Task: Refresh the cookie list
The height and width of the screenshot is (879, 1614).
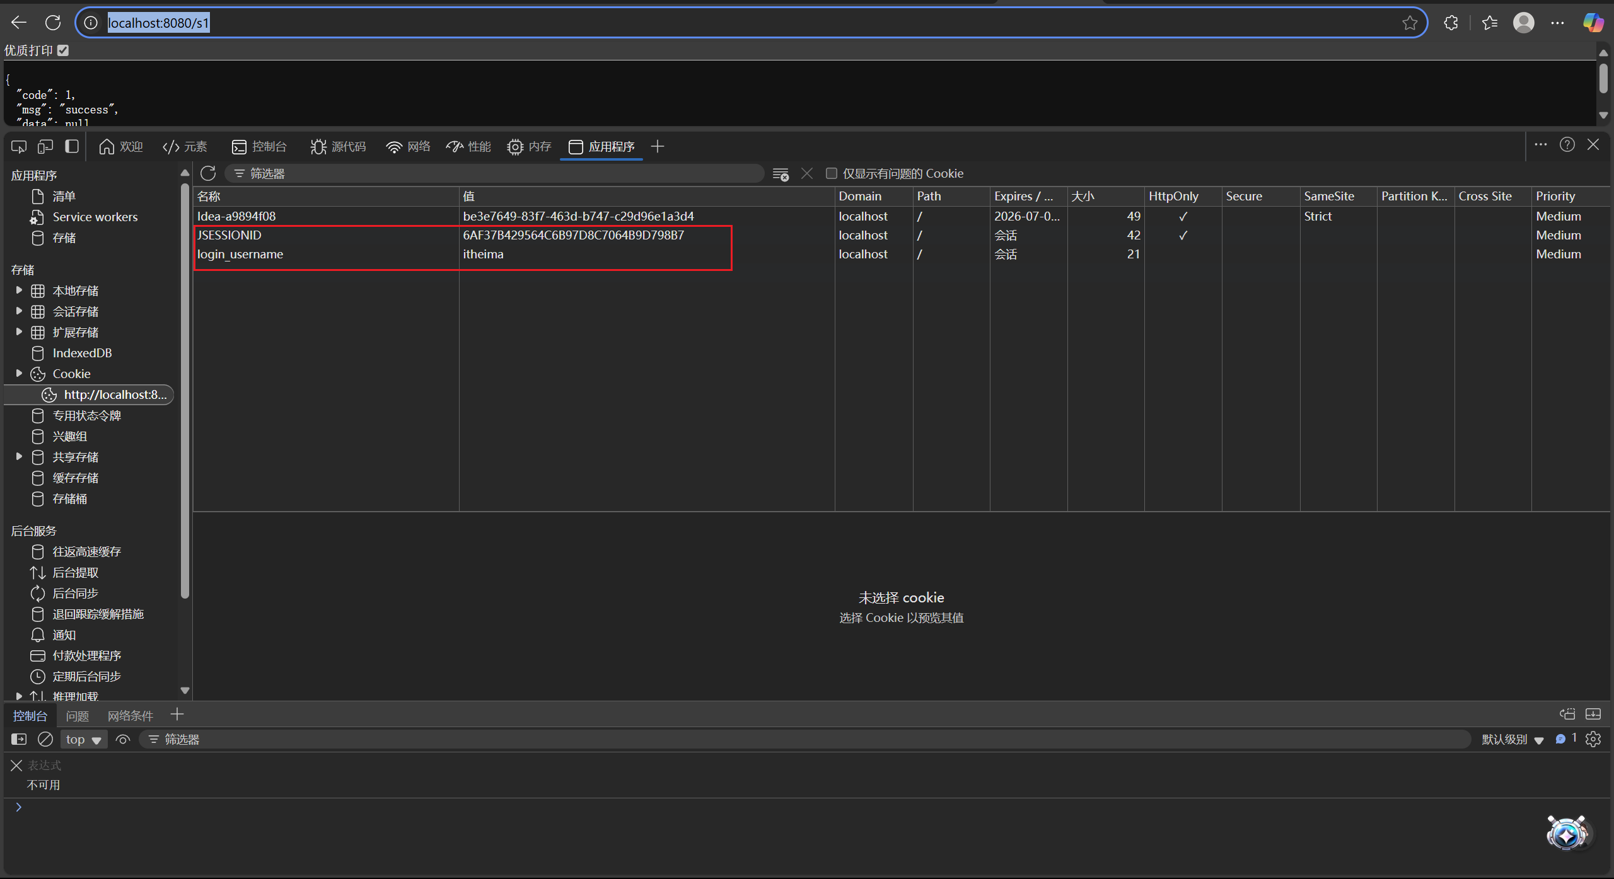Action: 208,173
